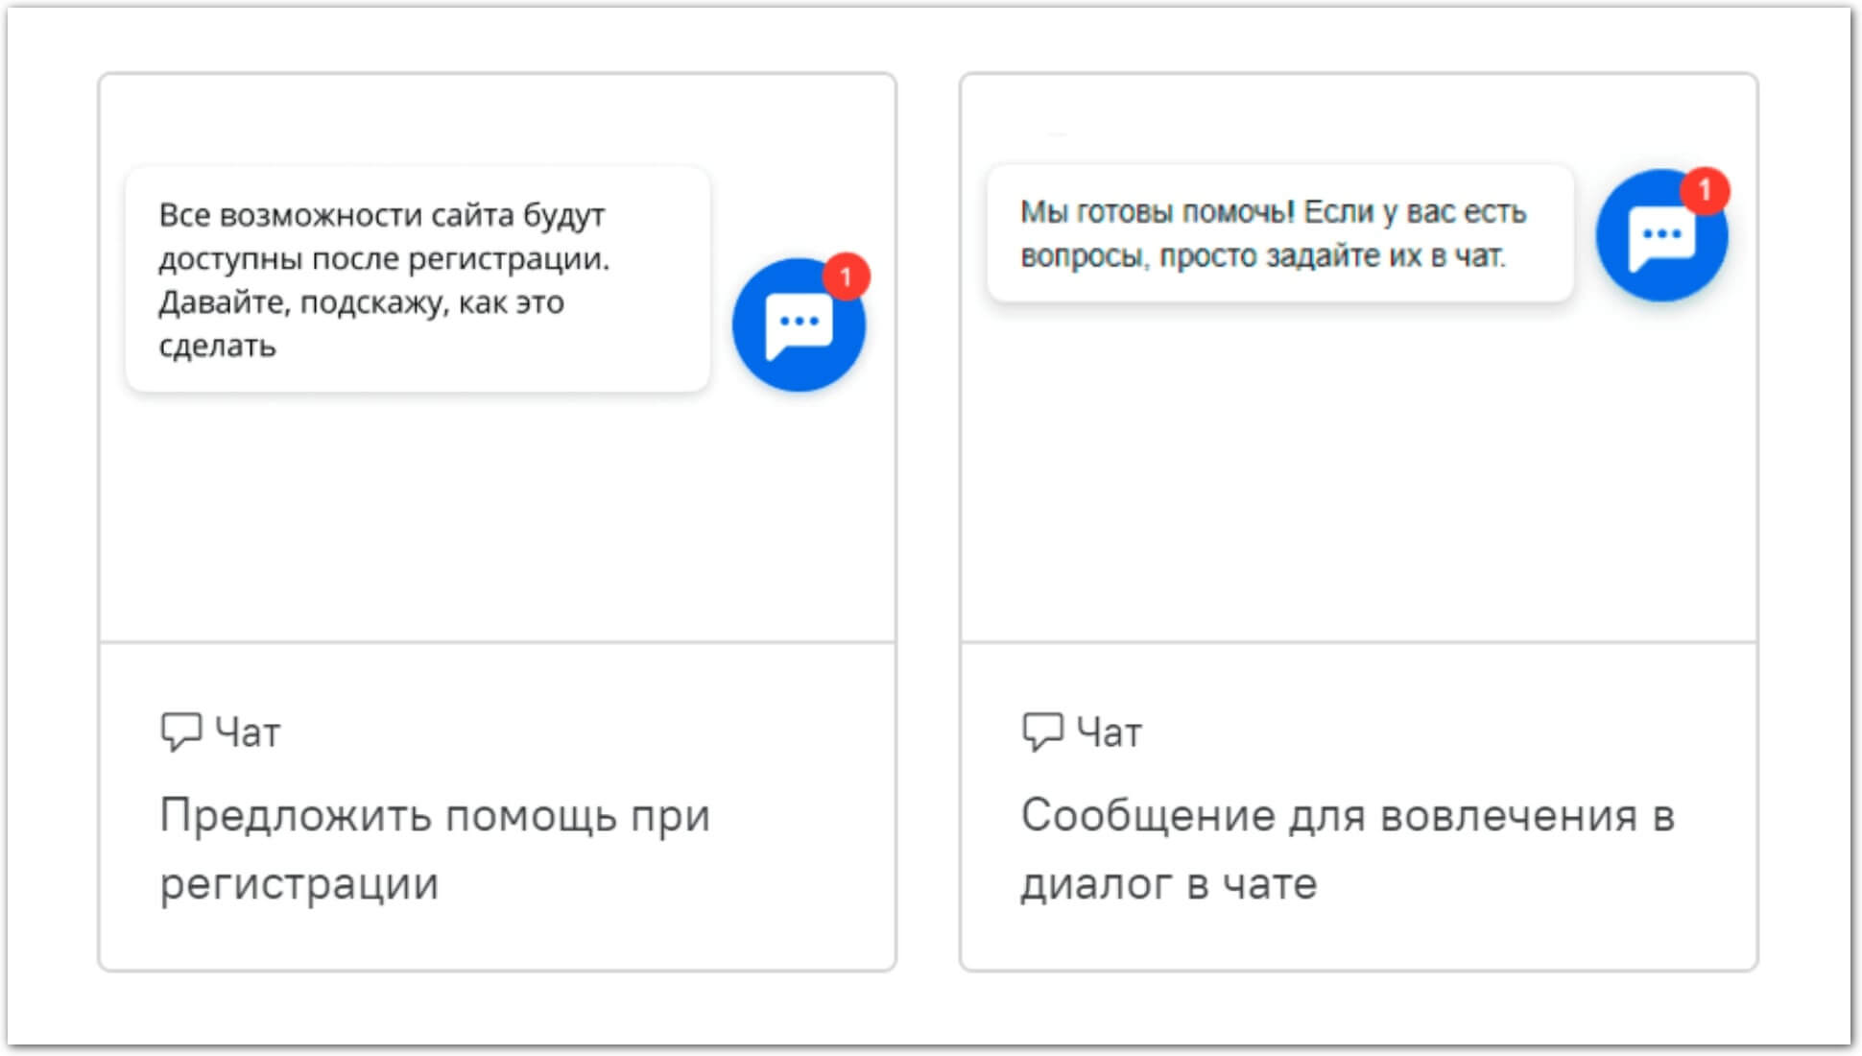Select the speech bubble icon next to left 'Чат' label
1862x1056 pixels.
pyautogui.click(x=182, y=732)
